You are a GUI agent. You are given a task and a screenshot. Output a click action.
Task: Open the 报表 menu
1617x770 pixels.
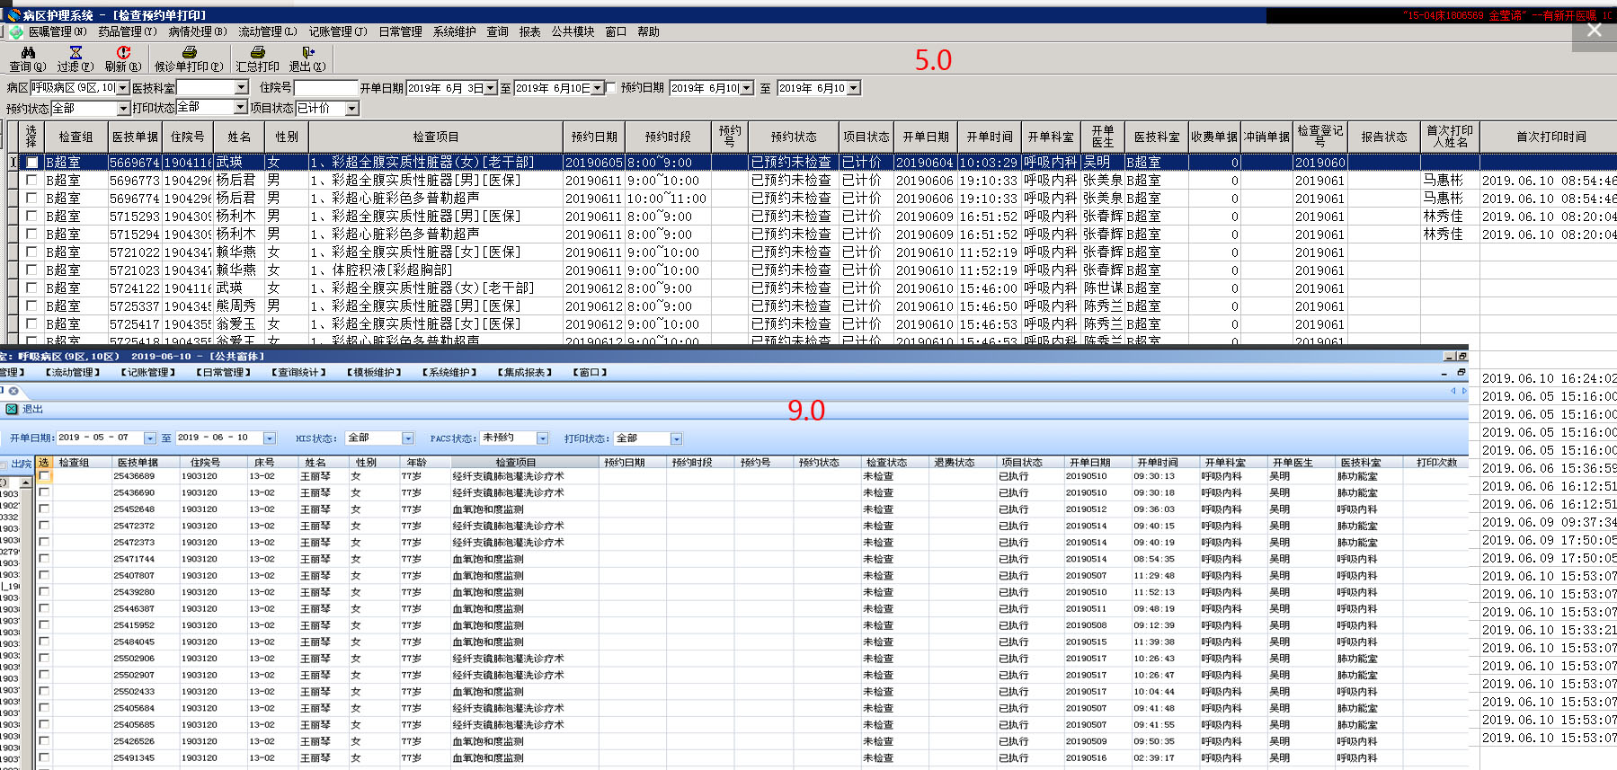click(x=530, y=31)
